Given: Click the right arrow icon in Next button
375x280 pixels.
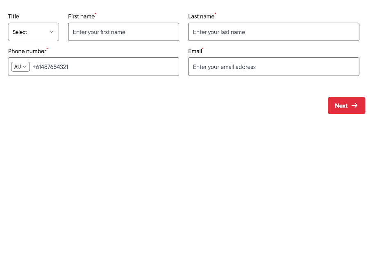Looking at the screenshot, I should click(355, 105).
